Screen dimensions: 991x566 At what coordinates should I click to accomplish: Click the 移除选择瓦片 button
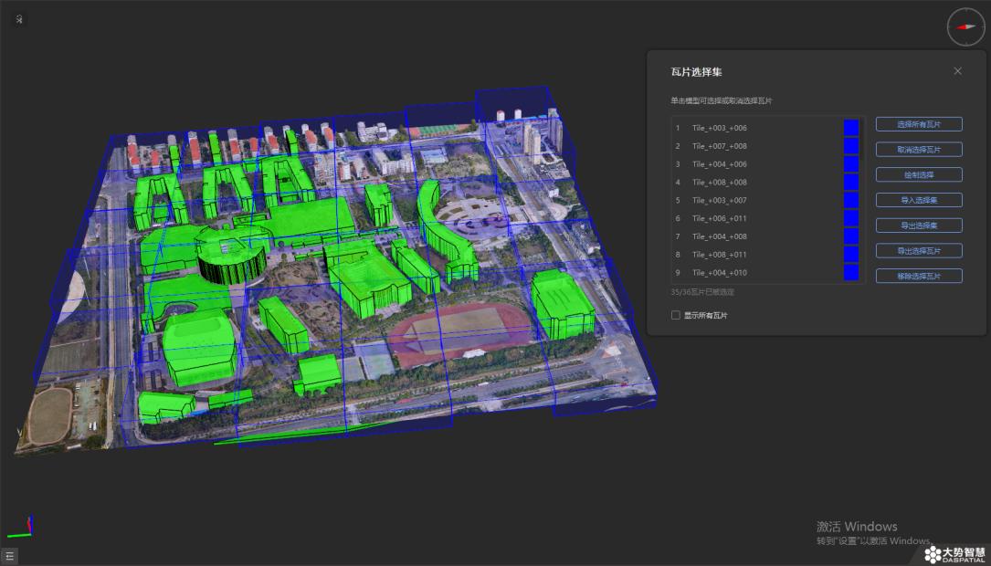click(x=919, y=276)
